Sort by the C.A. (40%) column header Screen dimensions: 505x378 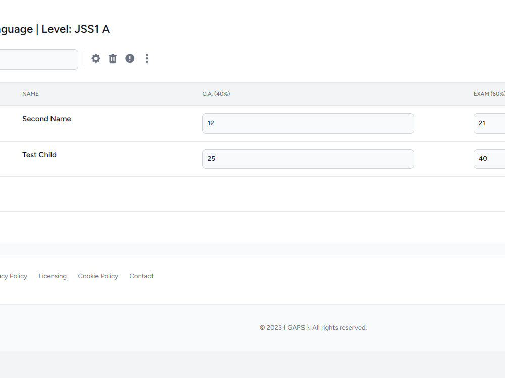[x=216, y=94]
